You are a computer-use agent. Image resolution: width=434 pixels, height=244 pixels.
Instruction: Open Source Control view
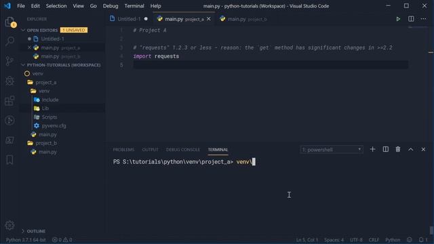9,61
